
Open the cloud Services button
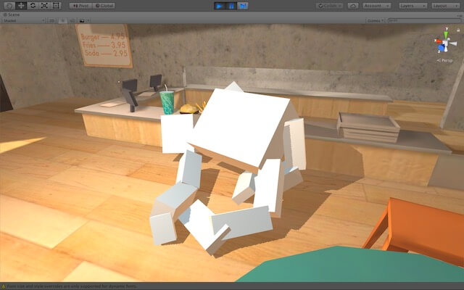pos(353,6)
